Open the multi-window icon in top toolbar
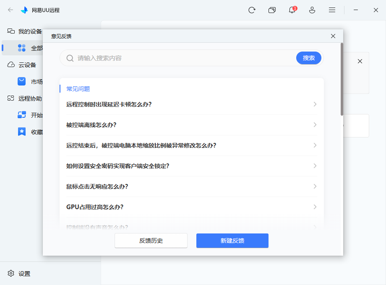Viewport: 386px width, 285px height. point(272,10)
